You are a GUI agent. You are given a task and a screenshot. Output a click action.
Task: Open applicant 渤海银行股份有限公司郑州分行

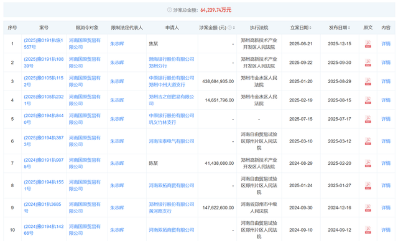tap(172, 63)
